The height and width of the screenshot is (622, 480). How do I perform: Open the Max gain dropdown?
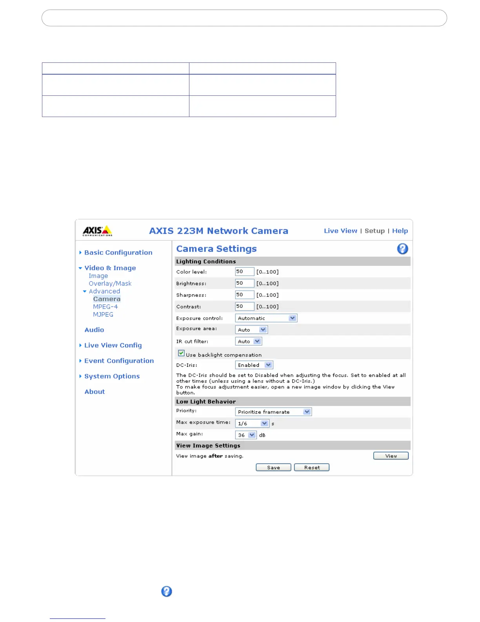pyautogui.click(x=245, y=435)
